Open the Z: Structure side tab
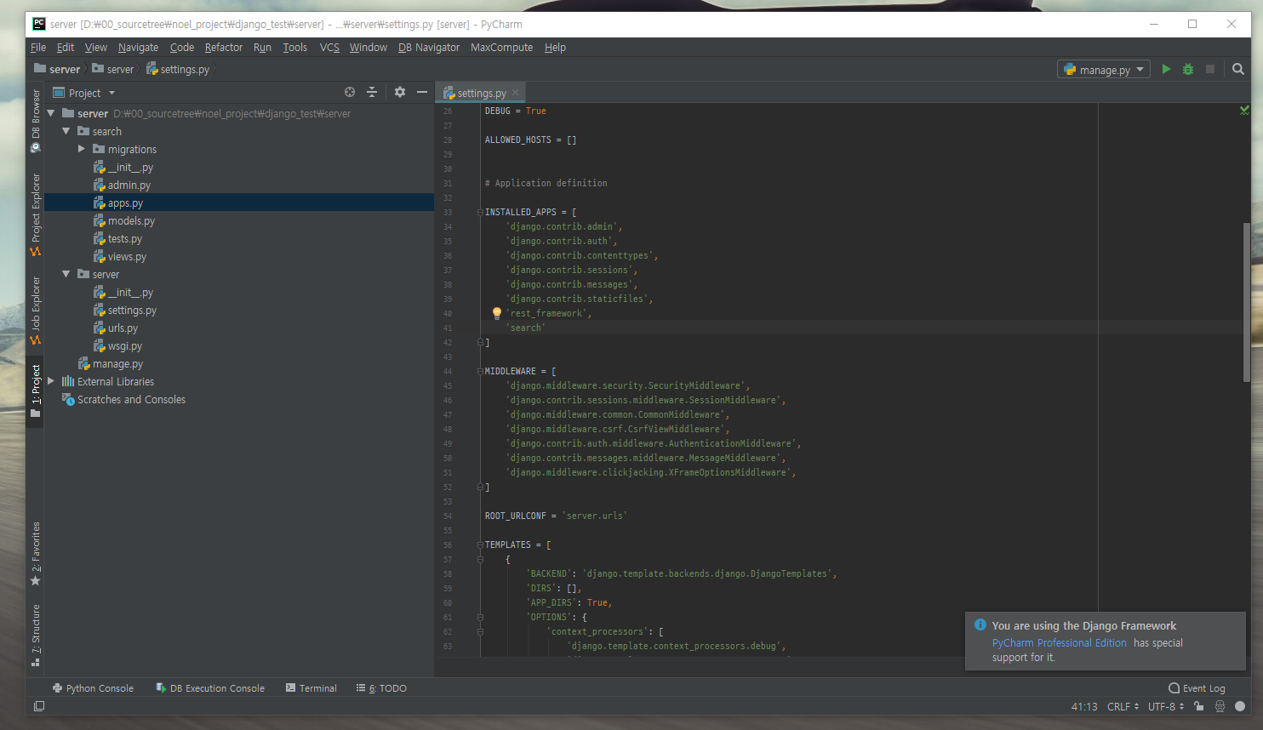Image resolution: width=1263 pixels, height=730 pixels. pyautogui.click(x=35, y=635)
